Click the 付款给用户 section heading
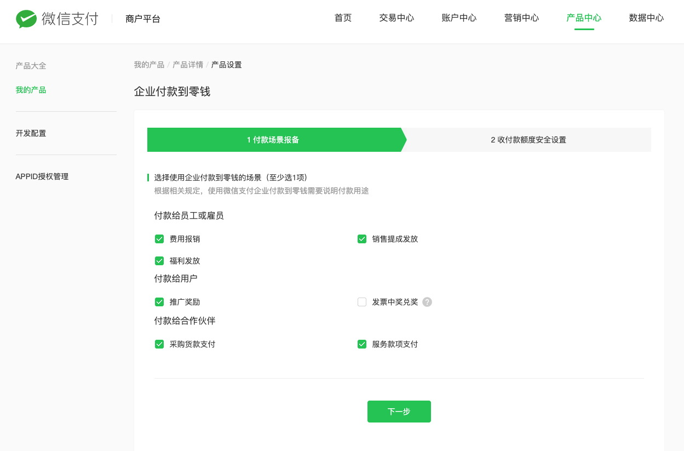Image resolution: width=684 pixels, height=451 pixels. tap(176, 278)
